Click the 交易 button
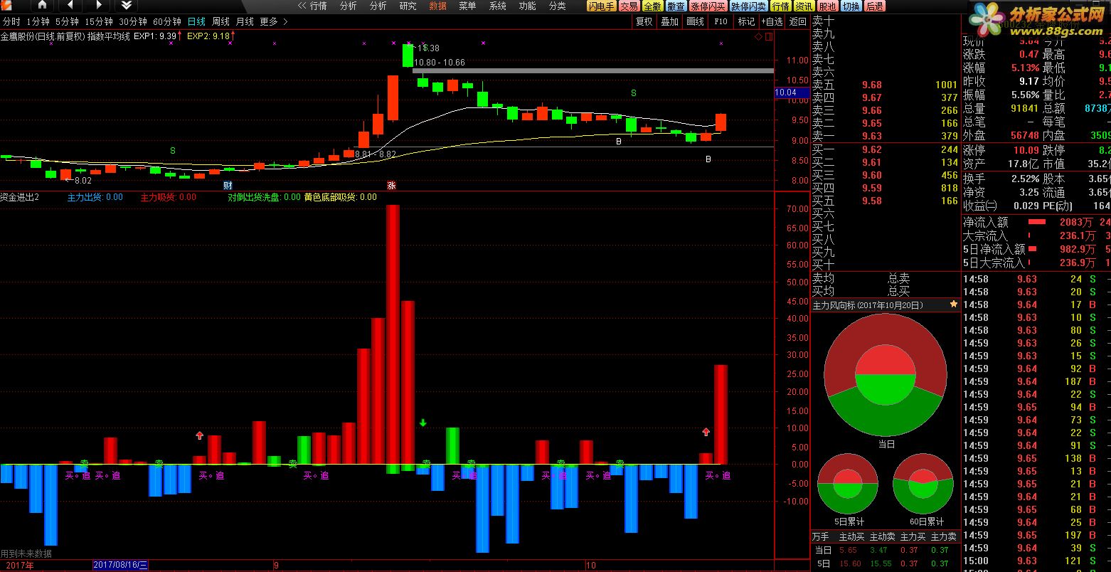The height and width of the screenshot is (572, 1111). 629,6
